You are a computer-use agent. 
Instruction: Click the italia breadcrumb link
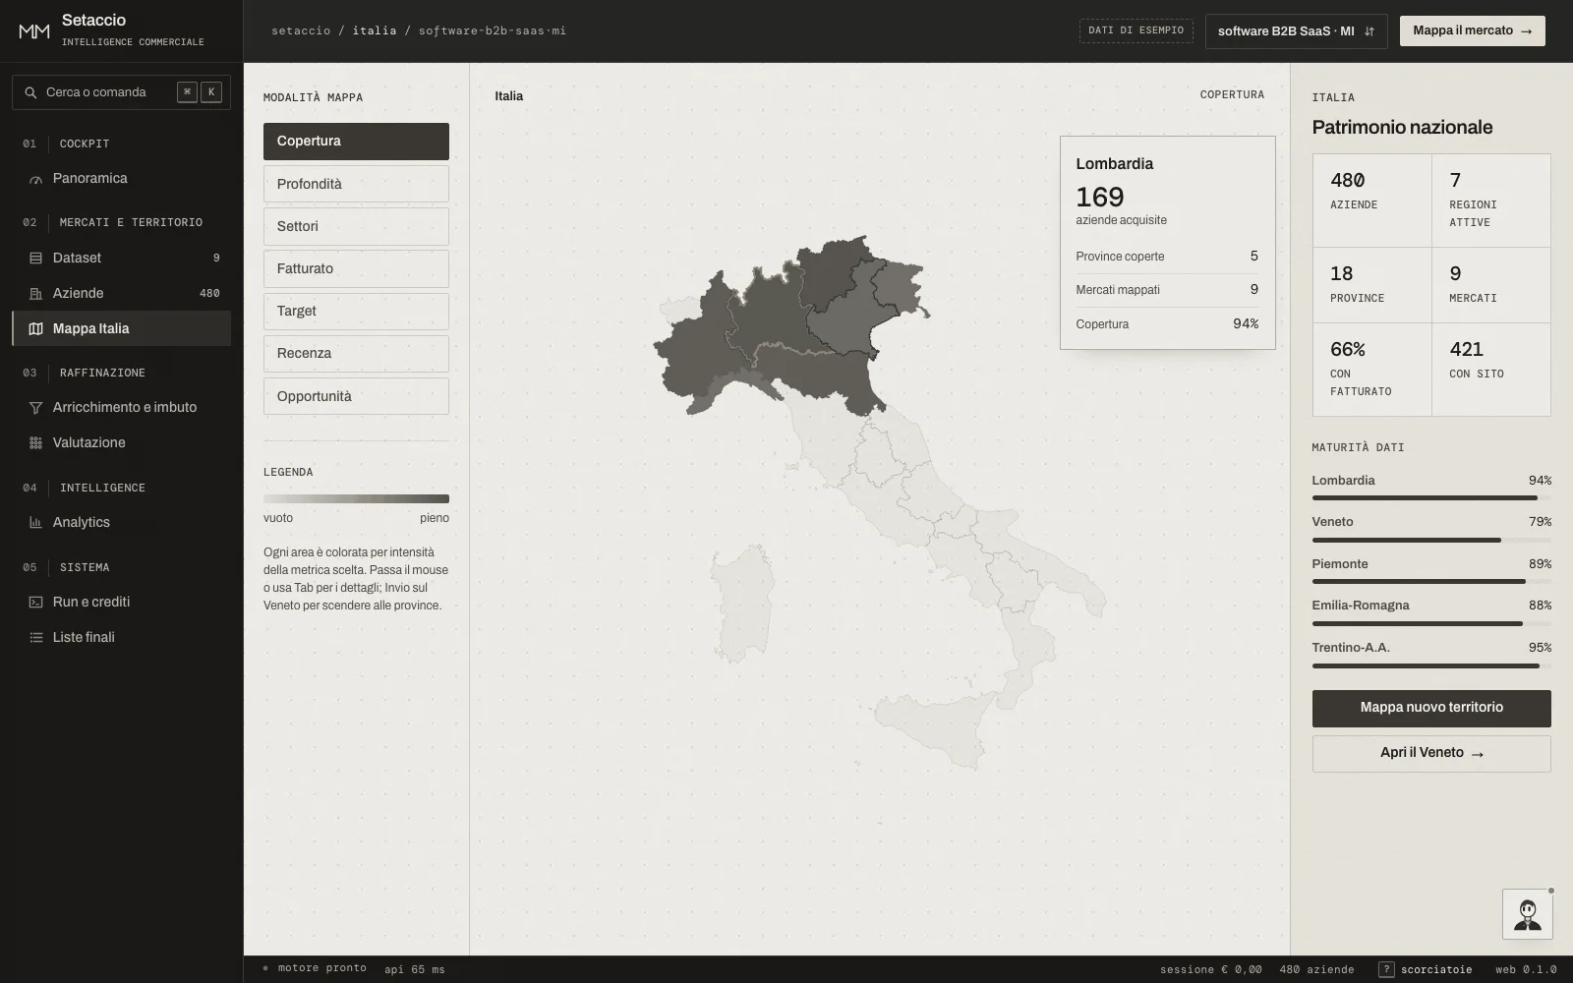375,30
